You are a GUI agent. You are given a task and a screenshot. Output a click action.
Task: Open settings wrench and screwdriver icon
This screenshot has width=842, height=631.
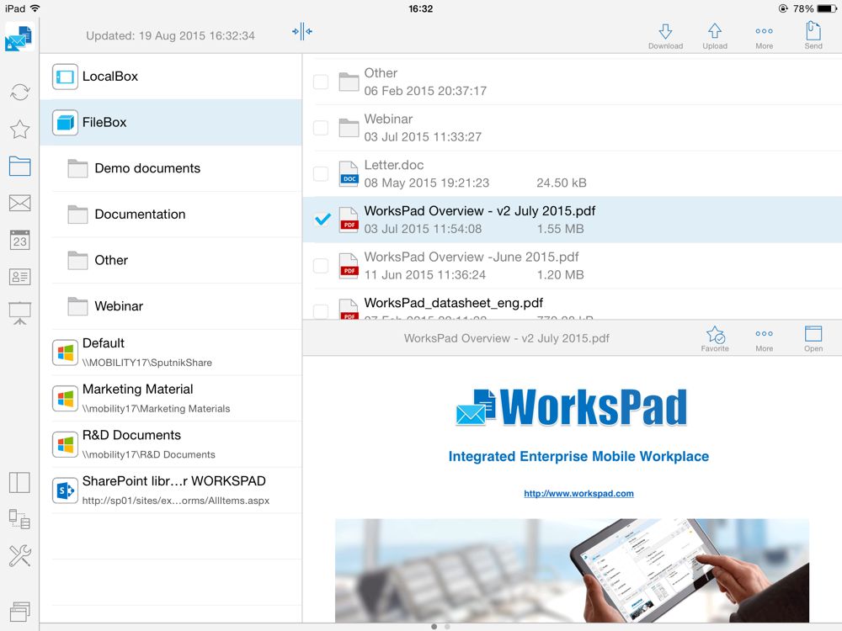point(20,556)
